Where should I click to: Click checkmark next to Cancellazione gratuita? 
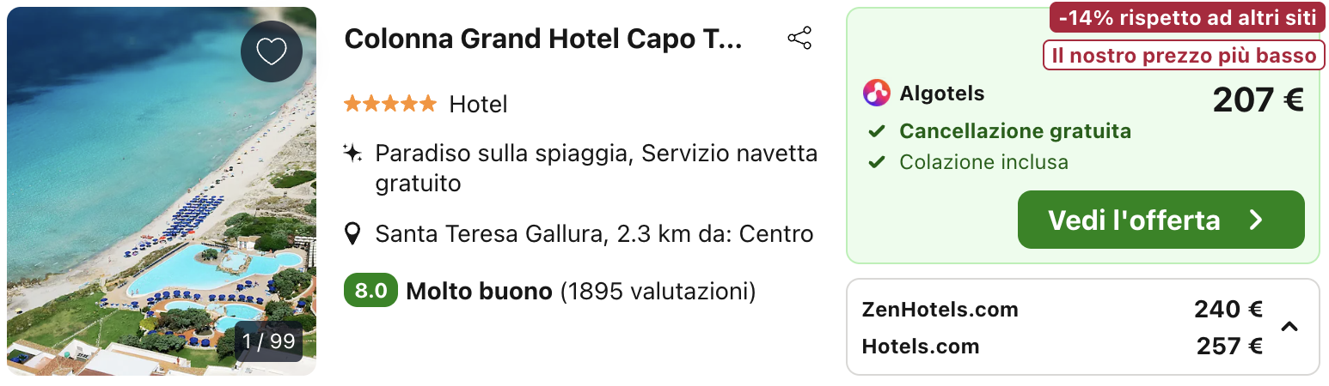(x=877, y=132)
